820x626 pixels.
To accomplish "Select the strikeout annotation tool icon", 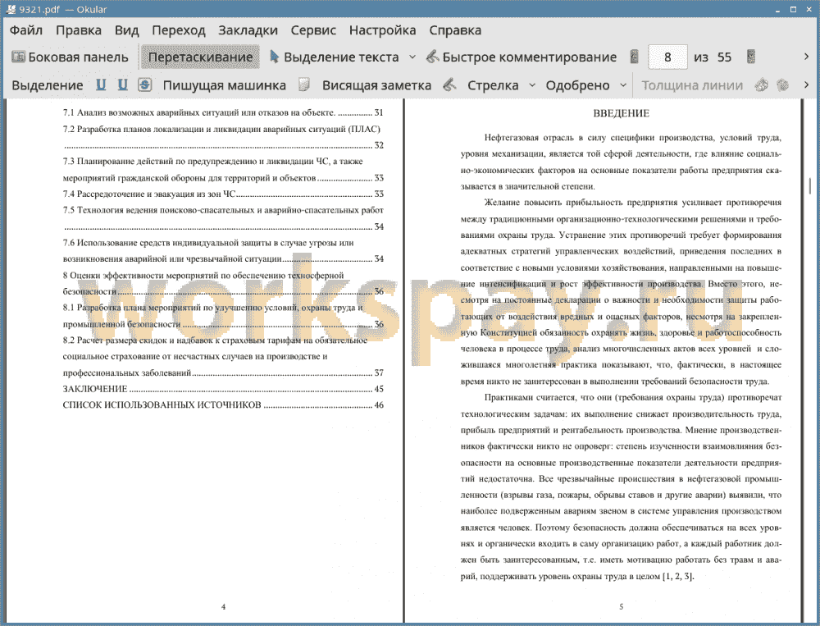I will pyautogui.click(x=145, y=85).
